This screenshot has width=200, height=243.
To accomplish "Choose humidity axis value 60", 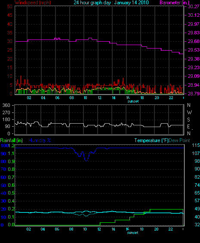I will coord(3,177).
